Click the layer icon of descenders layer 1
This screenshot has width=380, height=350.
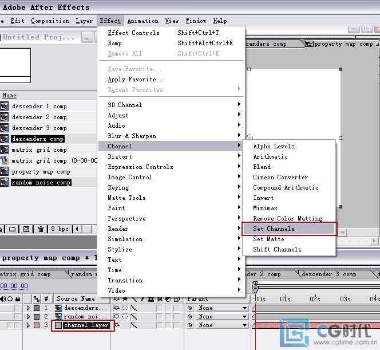tap(58, 308)
